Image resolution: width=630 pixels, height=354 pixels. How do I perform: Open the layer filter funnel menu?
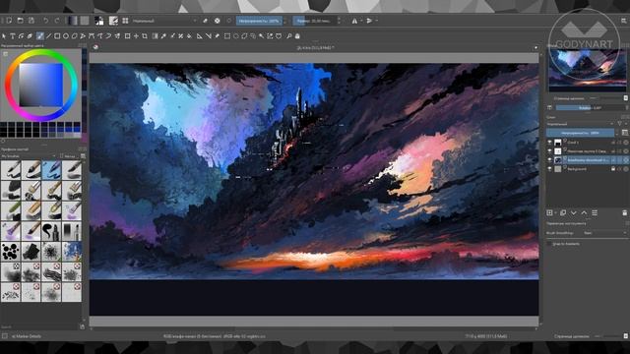click(620, 124)
